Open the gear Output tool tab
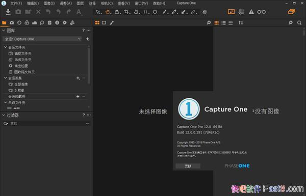The width and height of the screenshot is (306, 196). [65, 23]
